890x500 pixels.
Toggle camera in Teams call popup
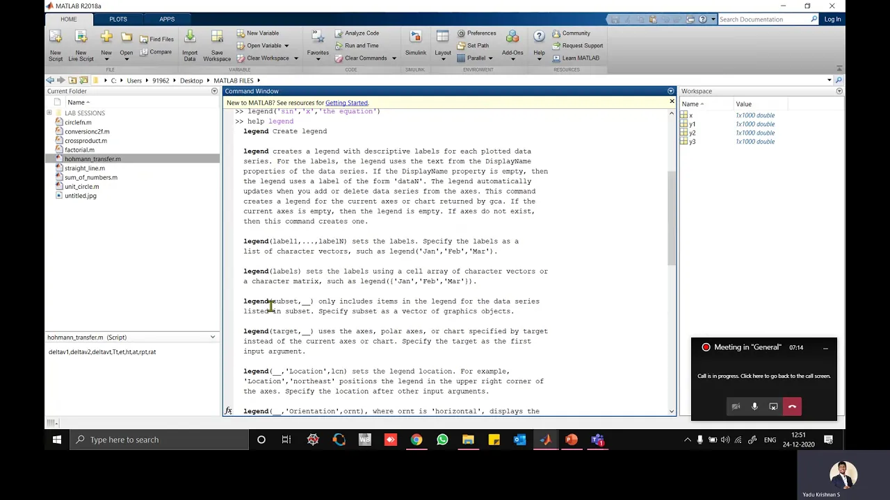tap(736, 406)
